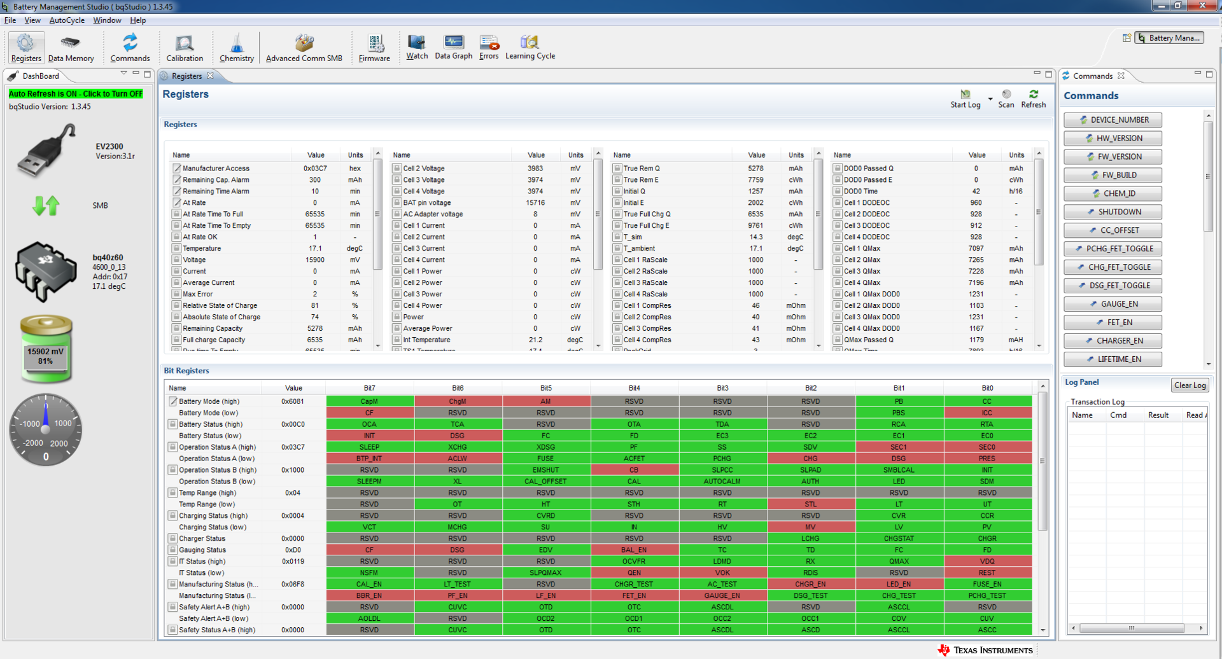Minimize the DashBoard view panel

tap(136, 74)
